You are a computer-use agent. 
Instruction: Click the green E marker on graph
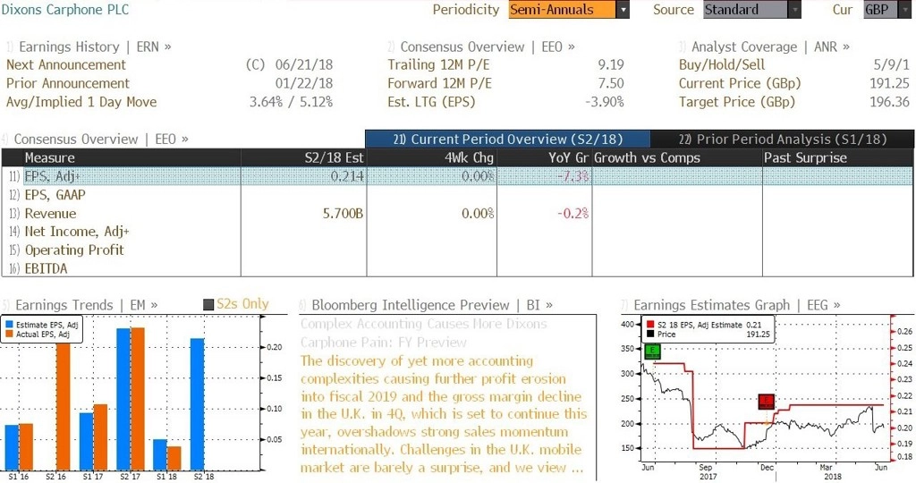[652, 352]
